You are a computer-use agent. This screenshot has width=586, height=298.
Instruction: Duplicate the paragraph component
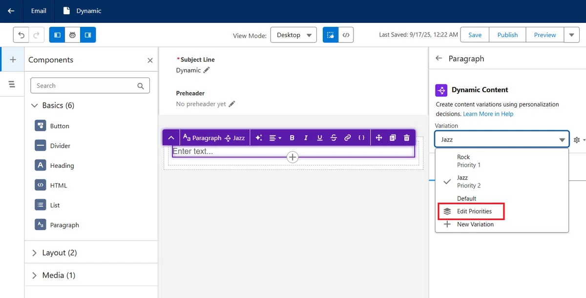coord(393,138)
